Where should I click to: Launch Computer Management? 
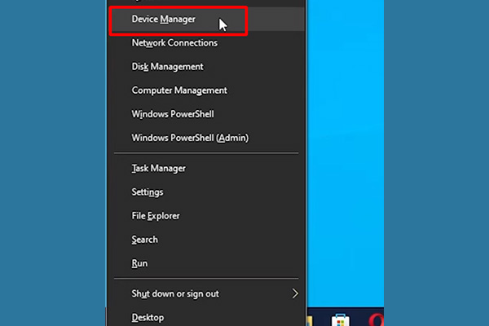206,90
